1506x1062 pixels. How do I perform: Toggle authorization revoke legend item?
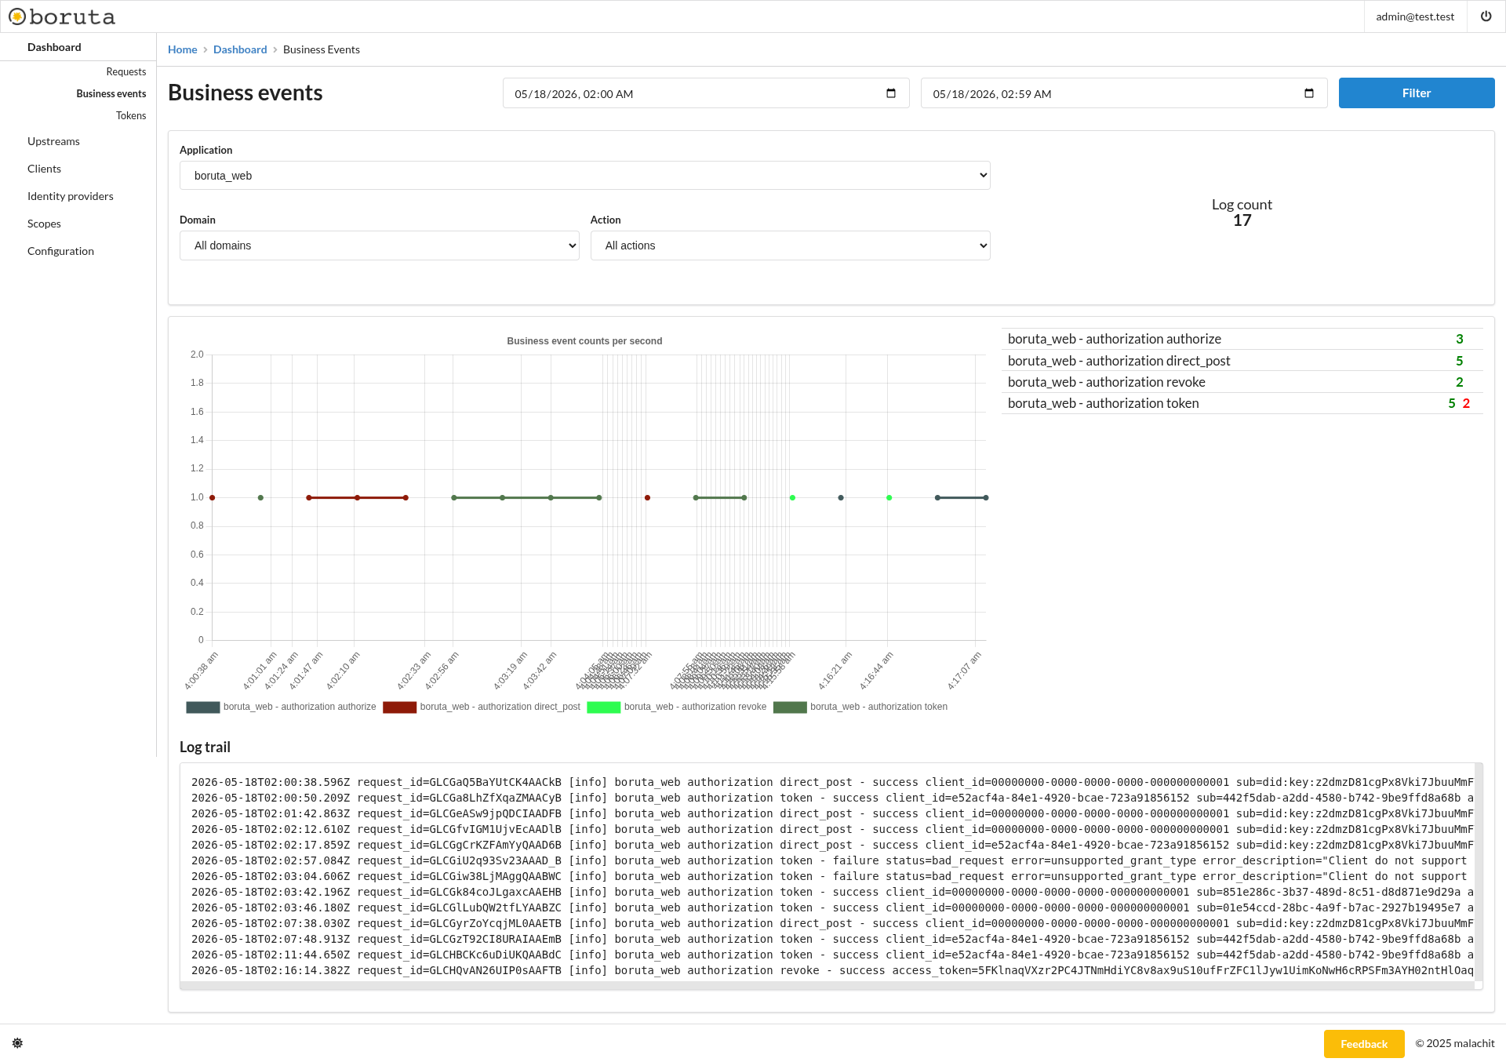tap(676, 707)
